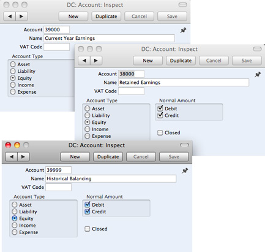Click the Account field showing 39000

pos(56,29)
